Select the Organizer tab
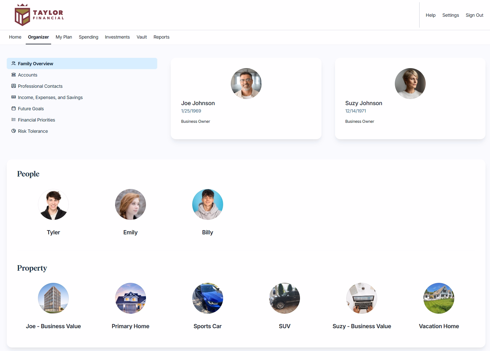Screen dimensions: 490x351 (38, 37)
